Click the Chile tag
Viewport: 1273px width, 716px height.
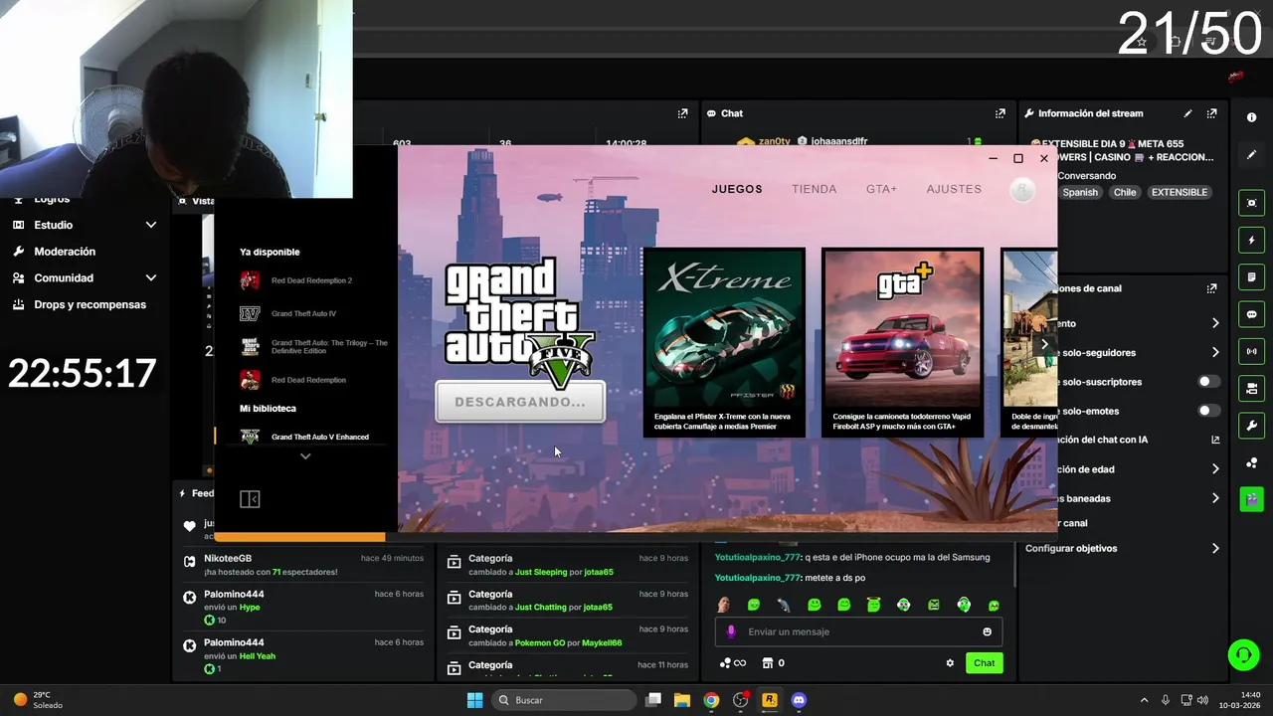pos(1125,192)
